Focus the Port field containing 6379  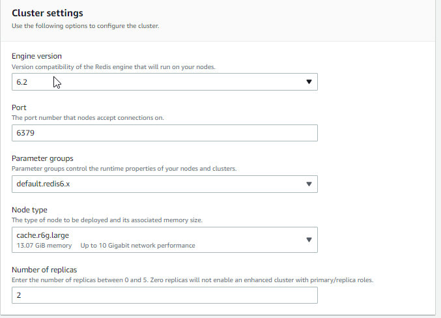pyautogui.click(x=165, y=133)
